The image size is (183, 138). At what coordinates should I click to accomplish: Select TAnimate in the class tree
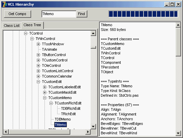pyautogui.click(x=50, y=50)
